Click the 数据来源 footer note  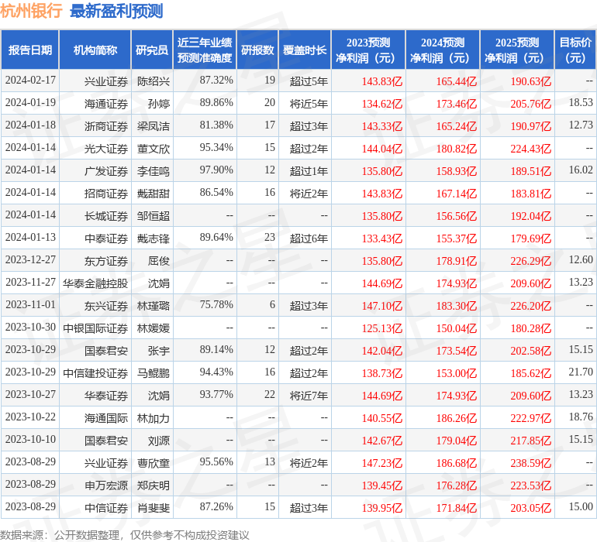pos(125,535)
